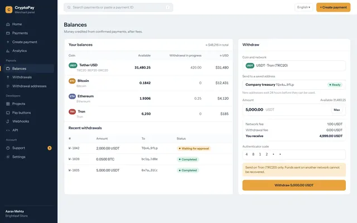Click the Withdrawals arrow icon in sidebar
The height and width of the screenshot is (223, 357).
[x=8, y=77]
